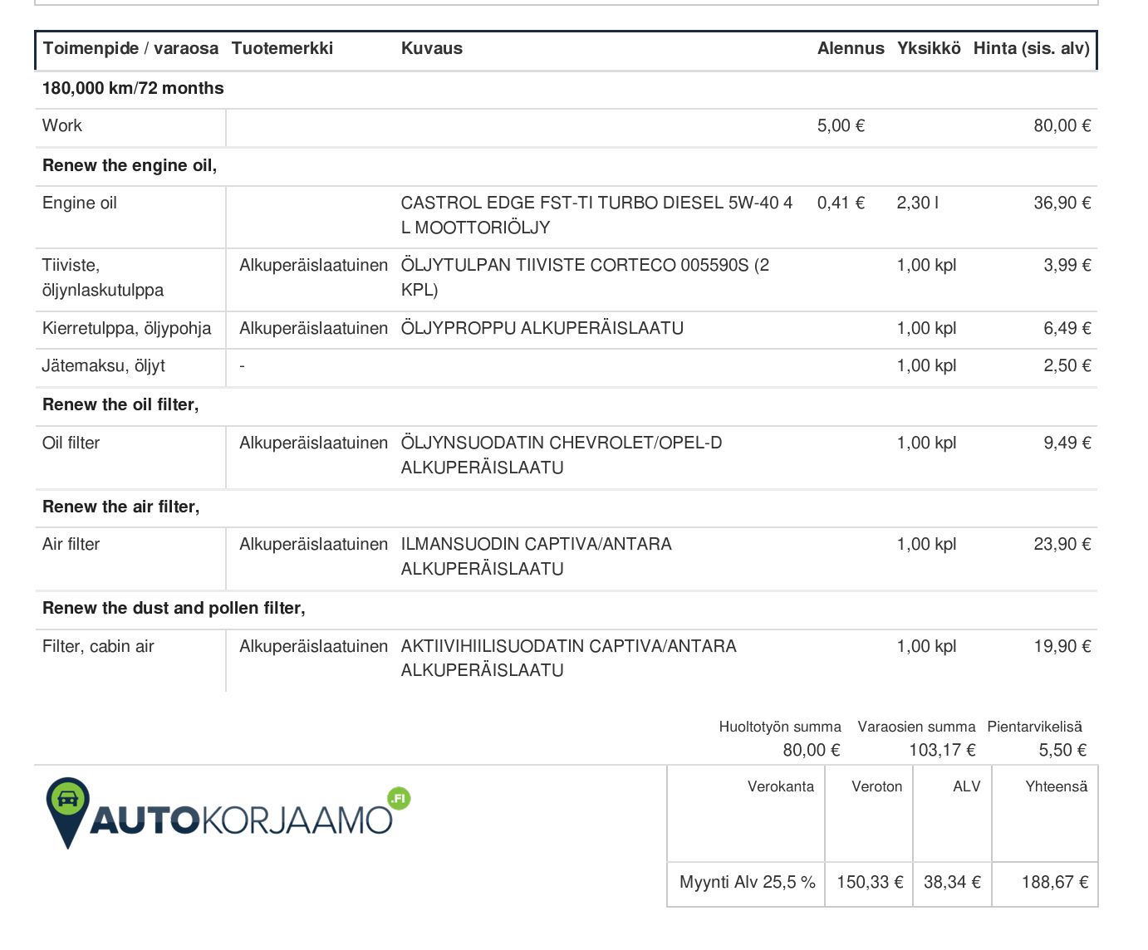Select the Work row label
The height and width of the screenshot is (950, 1148).
tap(62, 125)
